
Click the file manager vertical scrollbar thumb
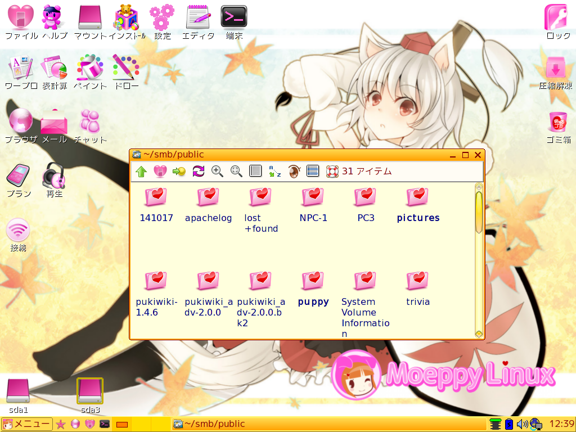(x=479, y=212)
